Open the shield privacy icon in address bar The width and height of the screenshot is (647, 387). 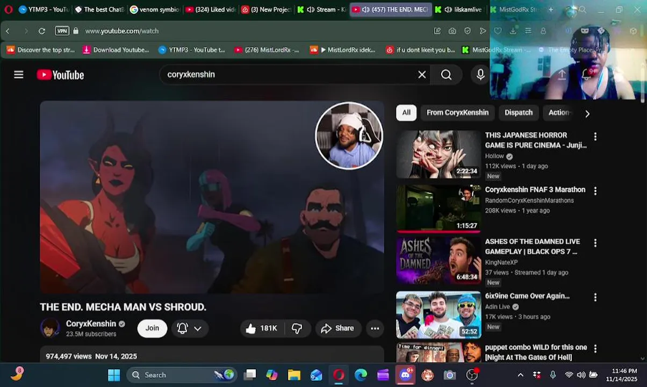pyautogui.click(x=468, y=31)
